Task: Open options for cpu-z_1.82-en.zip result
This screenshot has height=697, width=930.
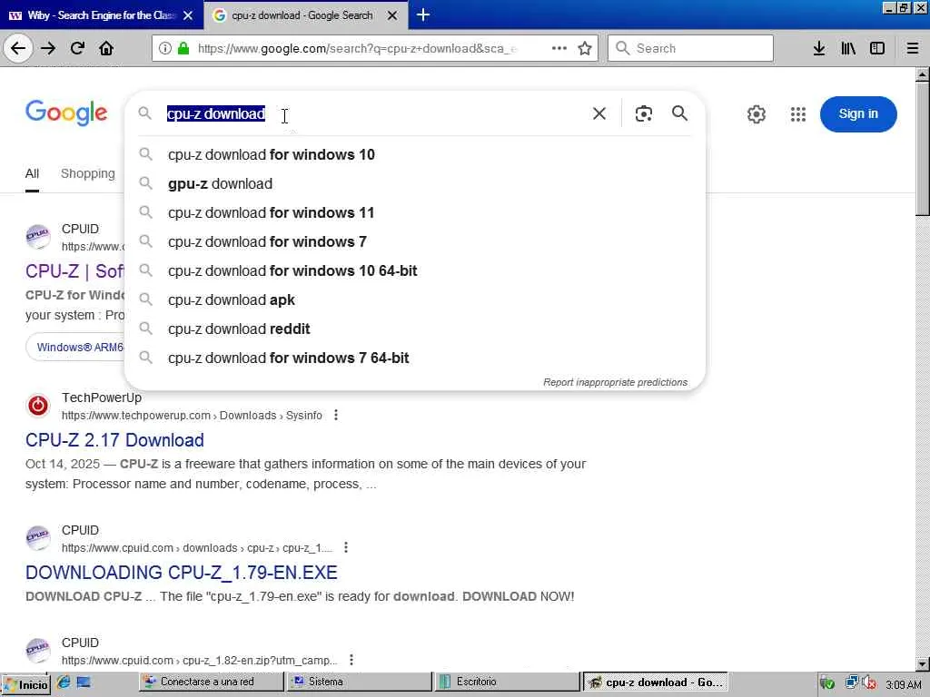Action: [x=351, y=660]
